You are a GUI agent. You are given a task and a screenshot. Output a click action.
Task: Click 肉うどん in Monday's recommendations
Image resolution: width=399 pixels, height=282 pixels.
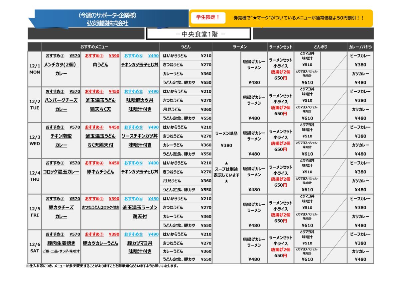(x=100, y=65)
